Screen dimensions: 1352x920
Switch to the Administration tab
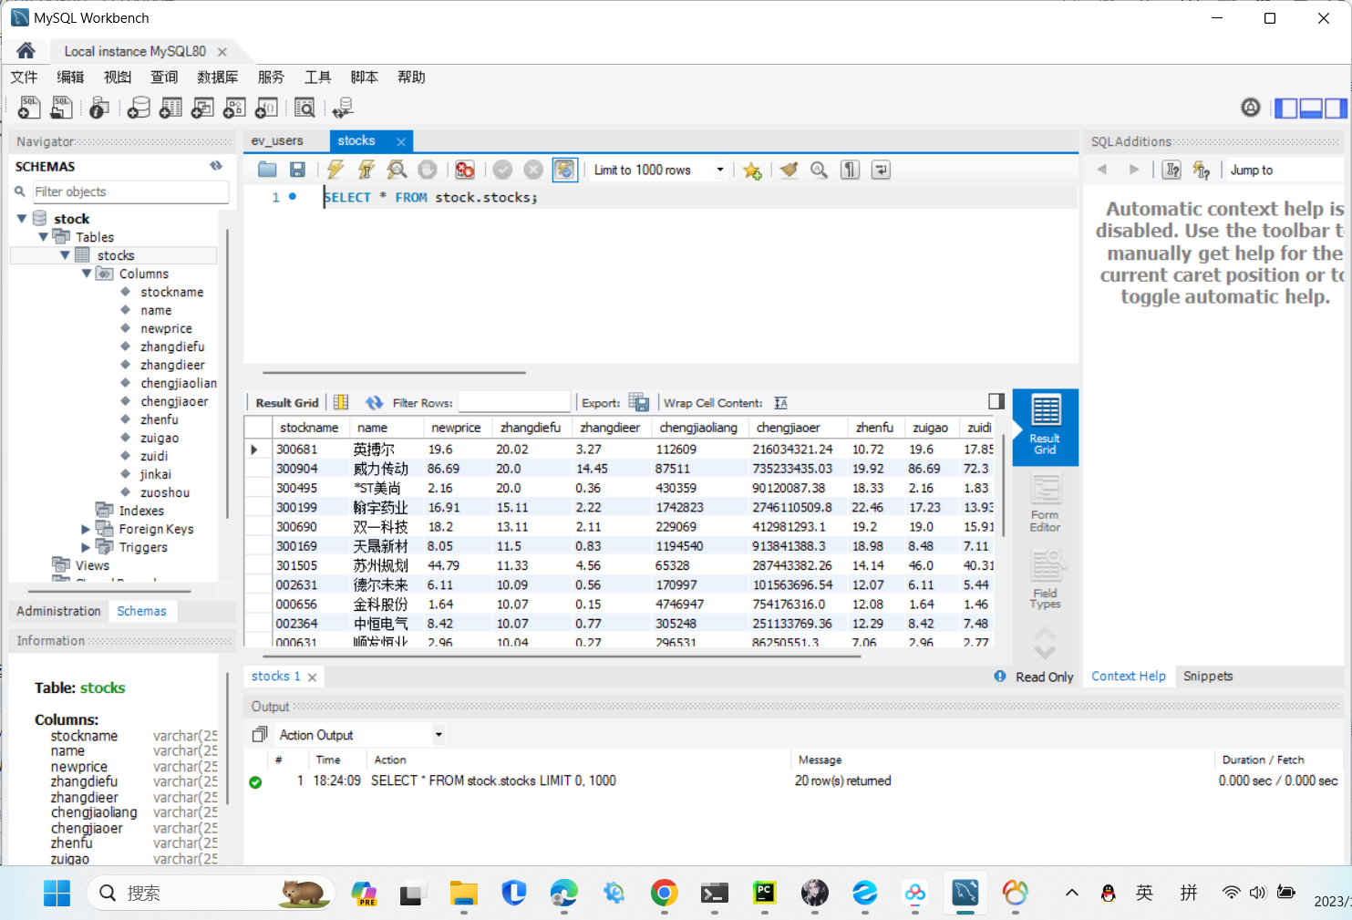tap(58, 611)
